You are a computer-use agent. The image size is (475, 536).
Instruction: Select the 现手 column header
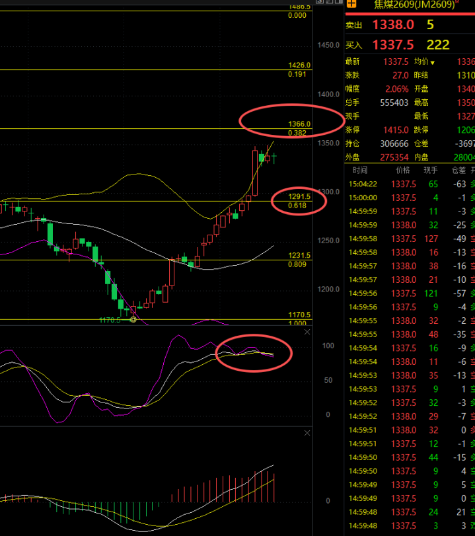click(431, 171)
